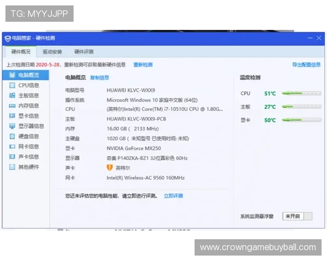Screen dimensions: 327x261
Task: Click the 重新检测 link
Action: (x=143, y=65)
